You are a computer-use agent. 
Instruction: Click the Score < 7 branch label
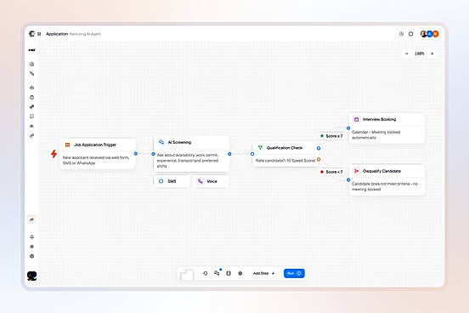coord(331,172)
